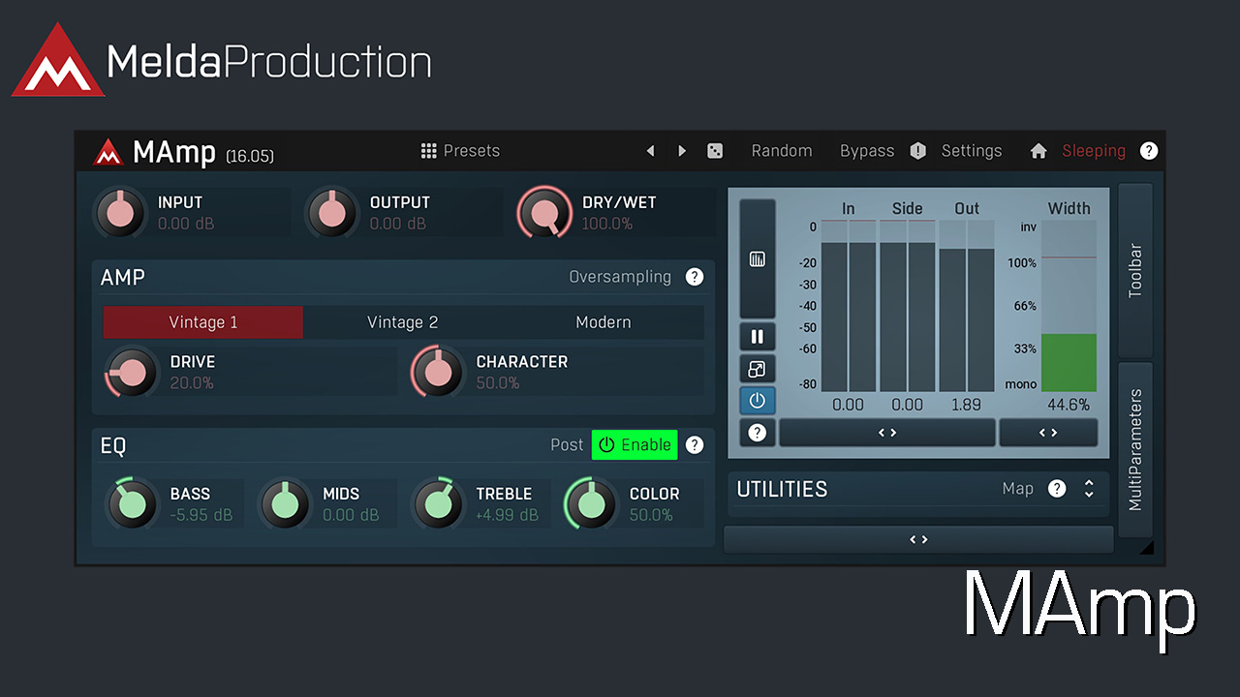Toggle the meter power button
Image resolution: width=1240 pixels, height=697 pixels.
pyautogui.click(x=757, y=401)
